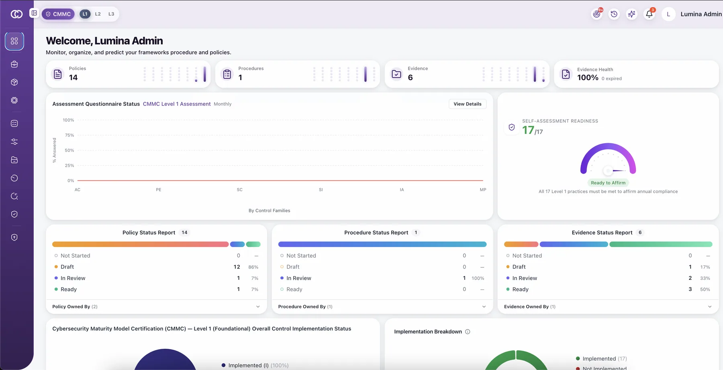Select Ready row in Evidence Status Report
This screenshot has height=370, width=723.
pyautogui.click(x=608, y=289)
